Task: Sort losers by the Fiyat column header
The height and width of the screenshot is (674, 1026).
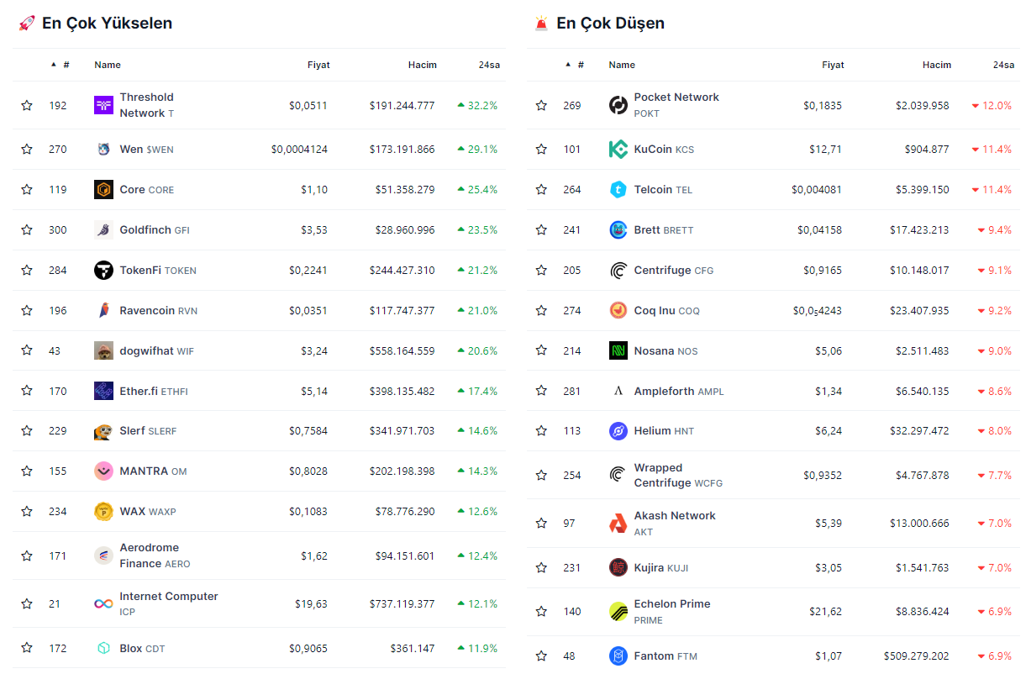Action: (832, 65)
